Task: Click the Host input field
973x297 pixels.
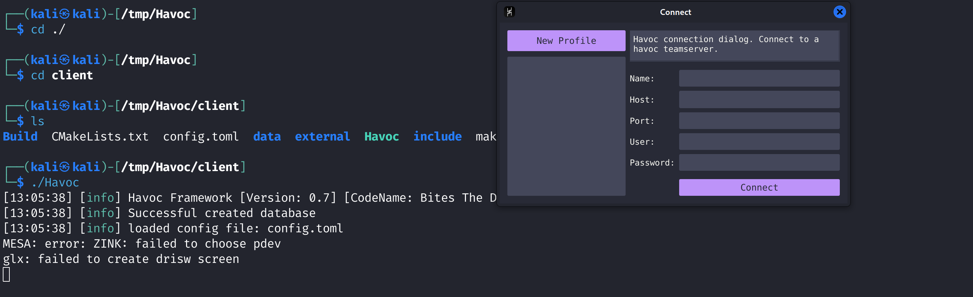Action: click(759, 99)
